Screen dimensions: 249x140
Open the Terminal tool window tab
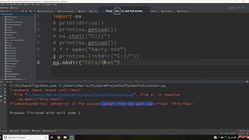[x=36, y=131]
